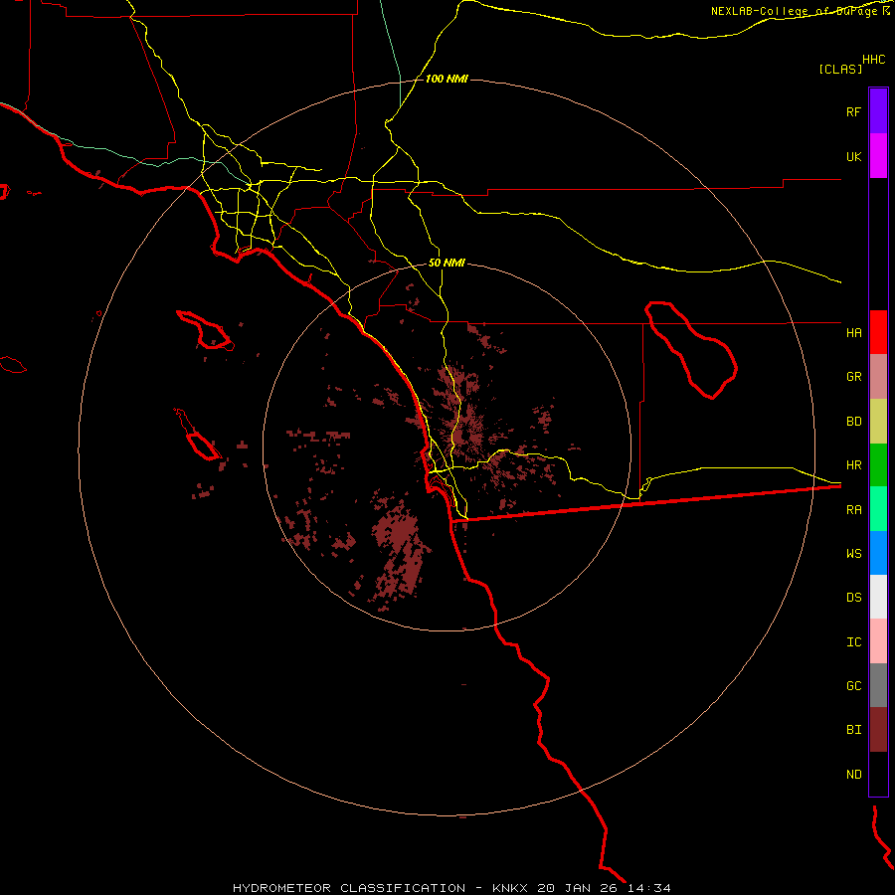This screenshot has height=895, width=895.
Task: Click the white DS legend swatch
Action: (x=878, y=597)
